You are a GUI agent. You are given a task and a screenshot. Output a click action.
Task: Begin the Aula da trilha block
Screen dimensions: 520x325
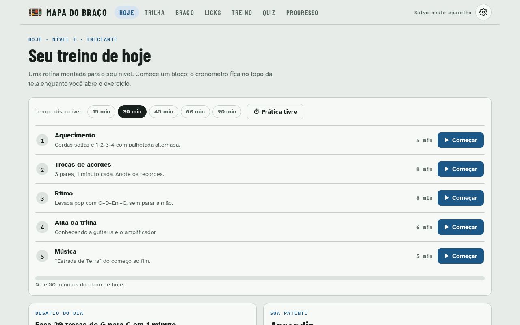click(x=461, y=227)
